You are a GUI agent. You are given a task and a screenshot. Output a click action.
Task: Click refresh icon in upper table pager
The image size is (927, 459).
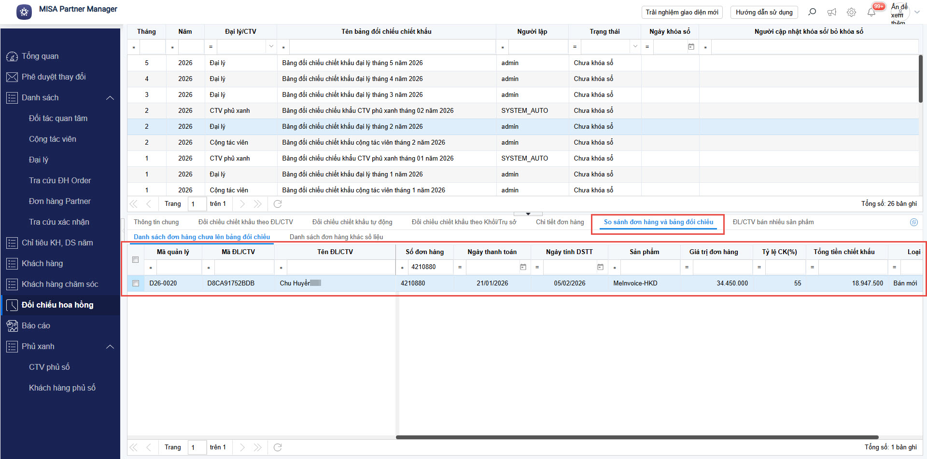click(x=278, y=204)
